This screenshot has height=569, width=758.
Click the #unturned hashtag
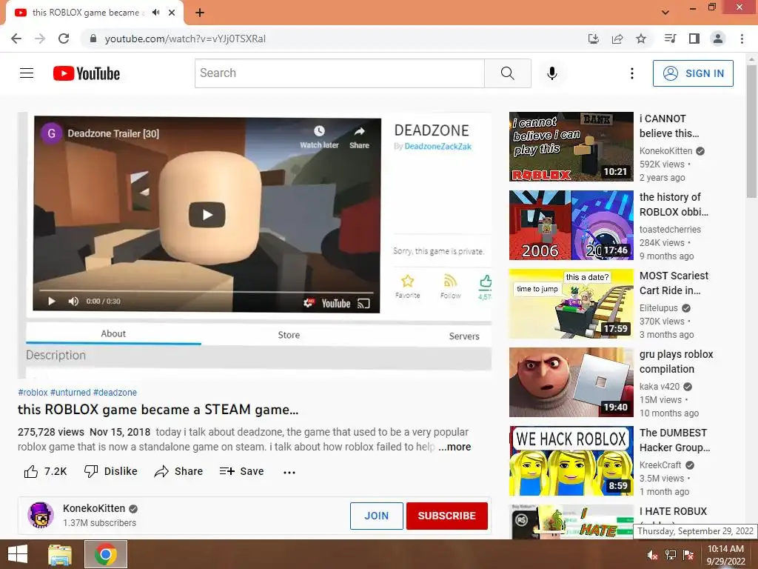pyautogui.click(x=70, y=393)
